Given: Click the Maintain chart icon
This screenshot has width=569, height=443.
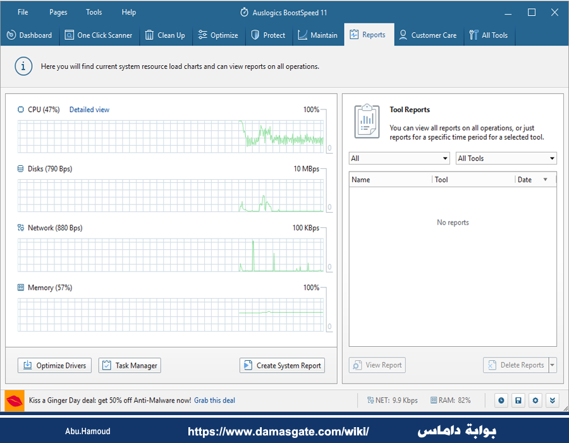Looking at the screenshot, I should click(x=302, y=35).
